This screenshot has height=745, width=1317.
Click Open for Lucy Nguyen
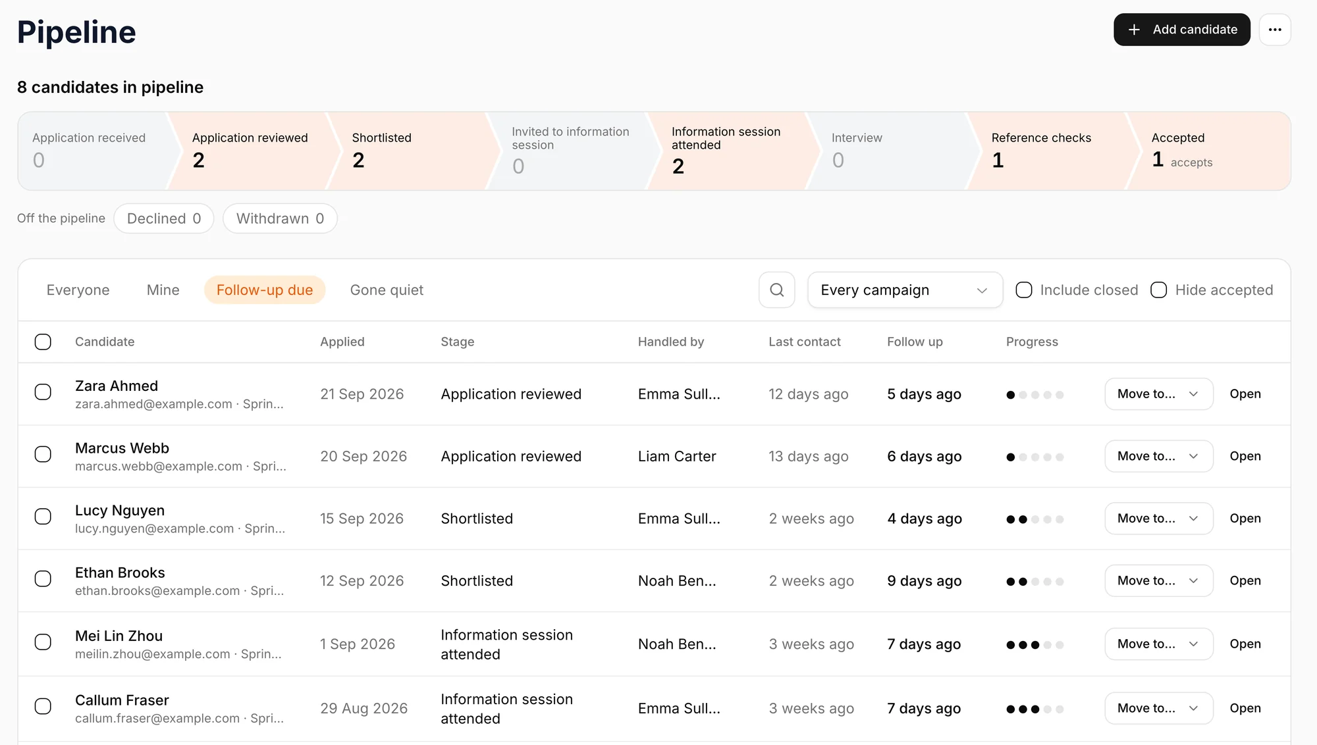(x=1245, y=519)
